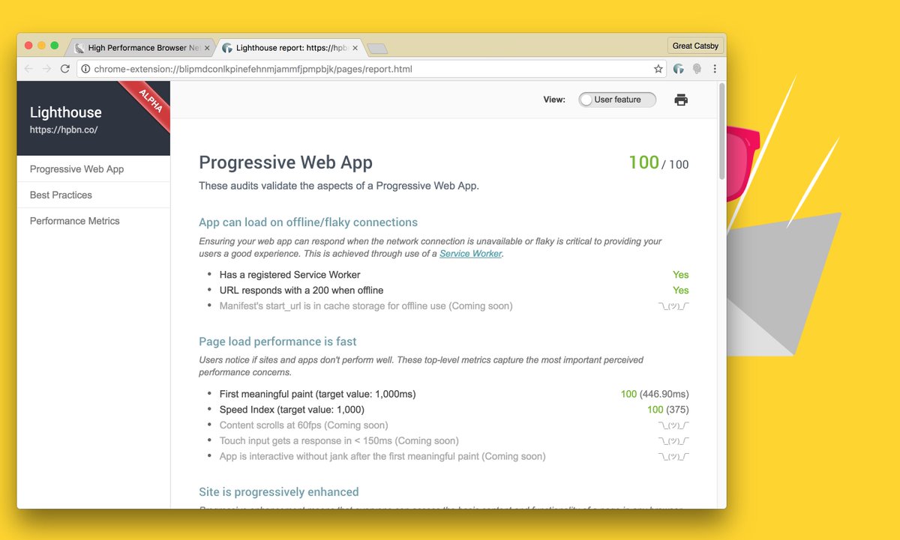This screenshot has width=900, height=540.
Task: Open the Lighthouse extension icon in the toolbar
Action: pos(679,69)
